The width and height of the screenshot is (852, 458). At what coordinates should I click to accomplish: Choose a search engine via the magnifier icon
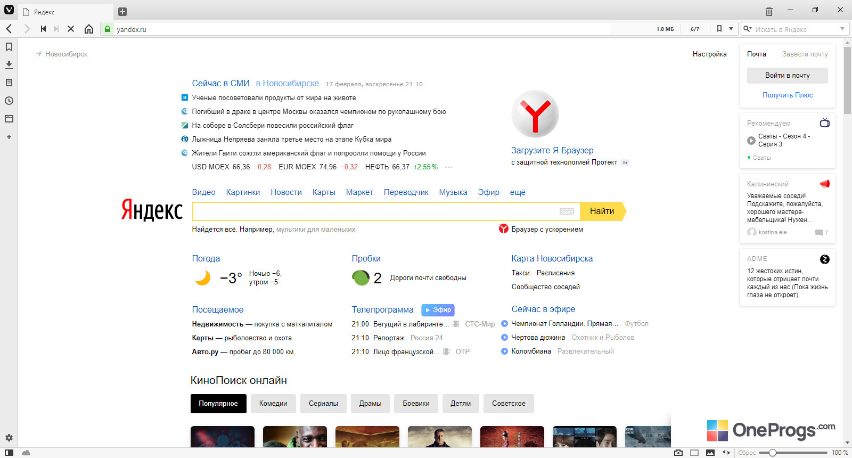(748, 29)
